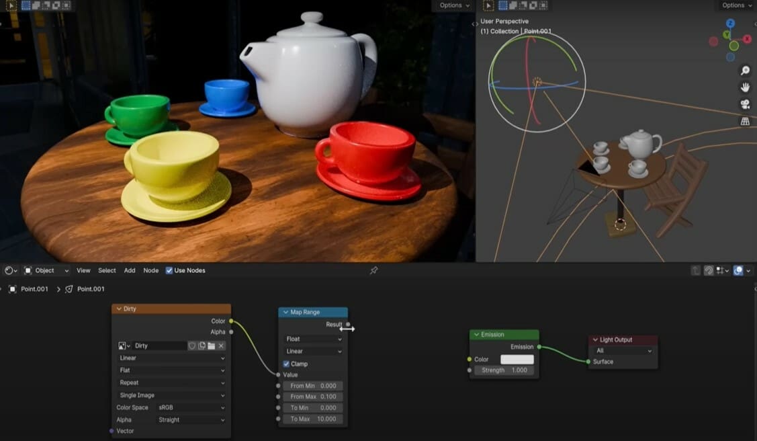Unlink the Dirty image with X
Image resolution: width=757 pixels, height=441 pixels.
tap(221, 346)
